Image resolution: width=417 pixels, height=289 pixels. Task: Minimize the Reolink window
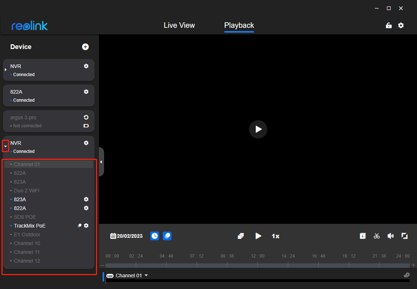point(377,8)
